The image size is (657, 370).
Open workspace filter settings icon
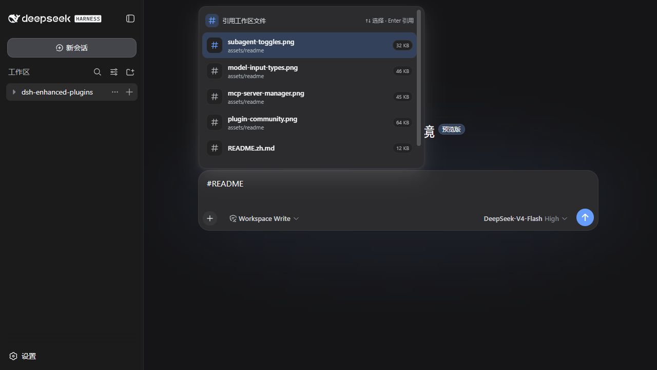point(114,72)
